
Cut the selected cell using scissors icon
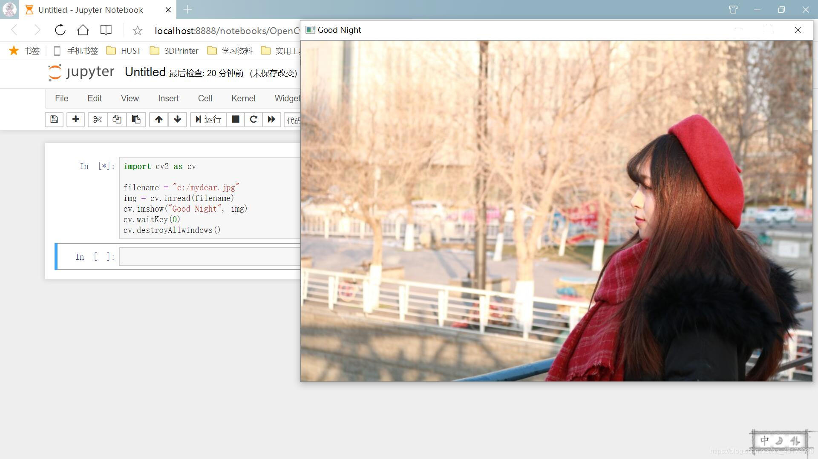click(97, 120)
